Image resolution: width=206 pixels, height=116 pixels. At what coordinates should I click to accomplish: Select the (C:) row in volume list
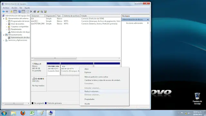[76, 21]
